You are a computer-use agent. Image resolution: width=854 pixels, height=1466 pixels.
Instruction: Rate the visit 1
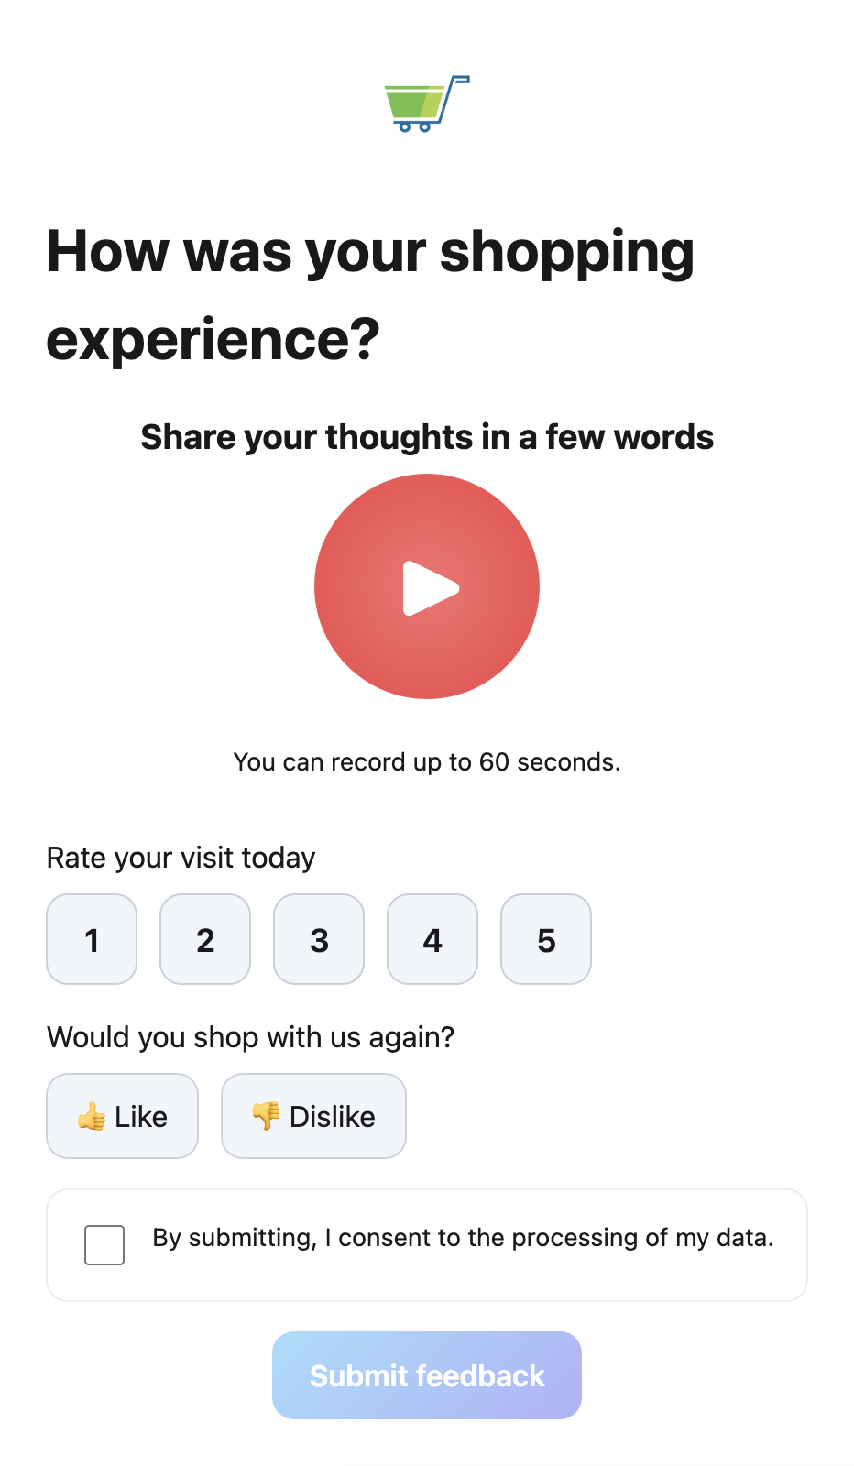(92, 939)
